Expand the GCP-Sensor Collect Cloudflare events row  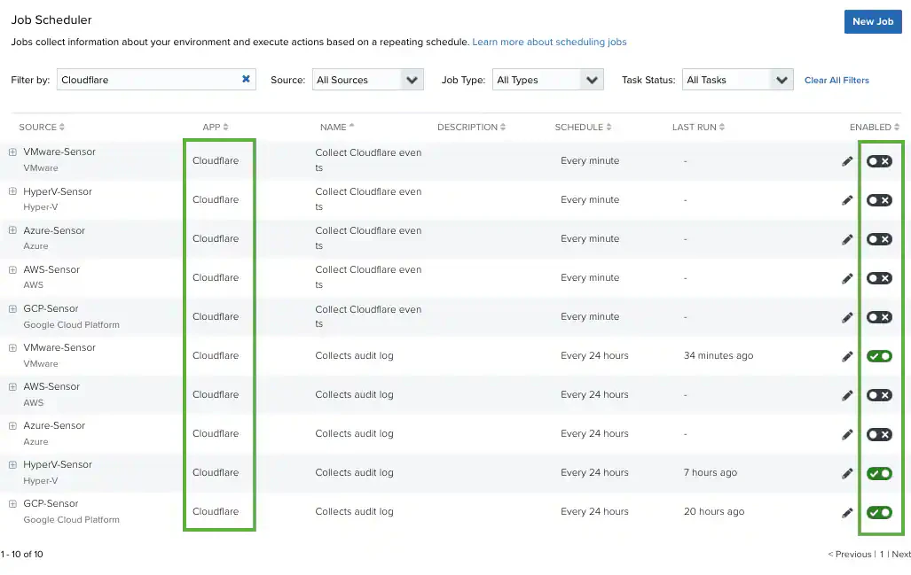point(12,308)
